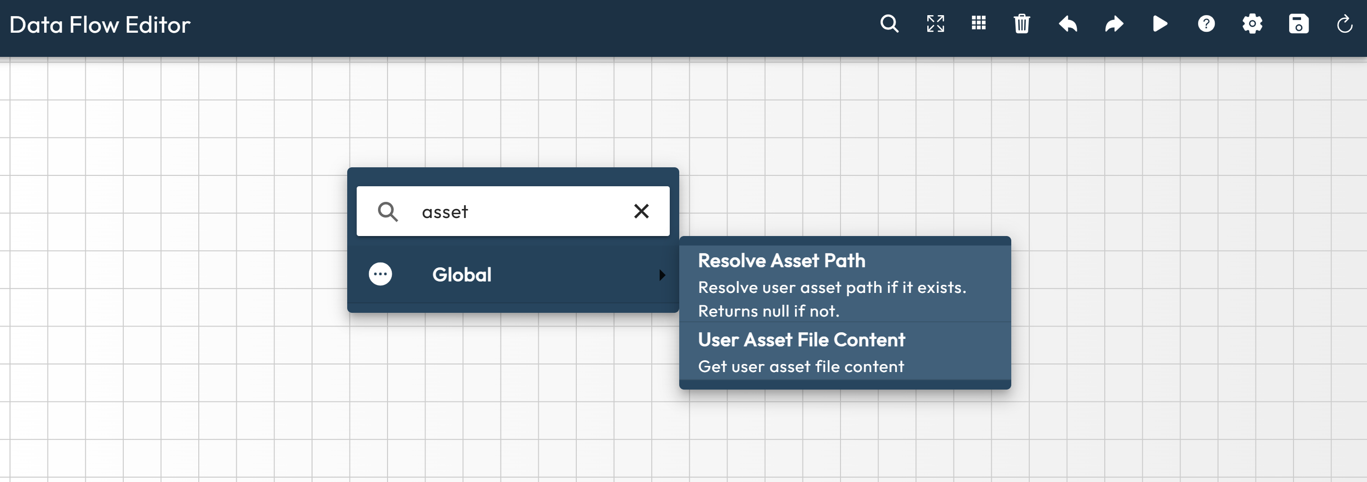The height and width of the screenshot is (482, 1367).
Task: Save the flow using the floppy disk icon
Action: tap(1298, 24)
